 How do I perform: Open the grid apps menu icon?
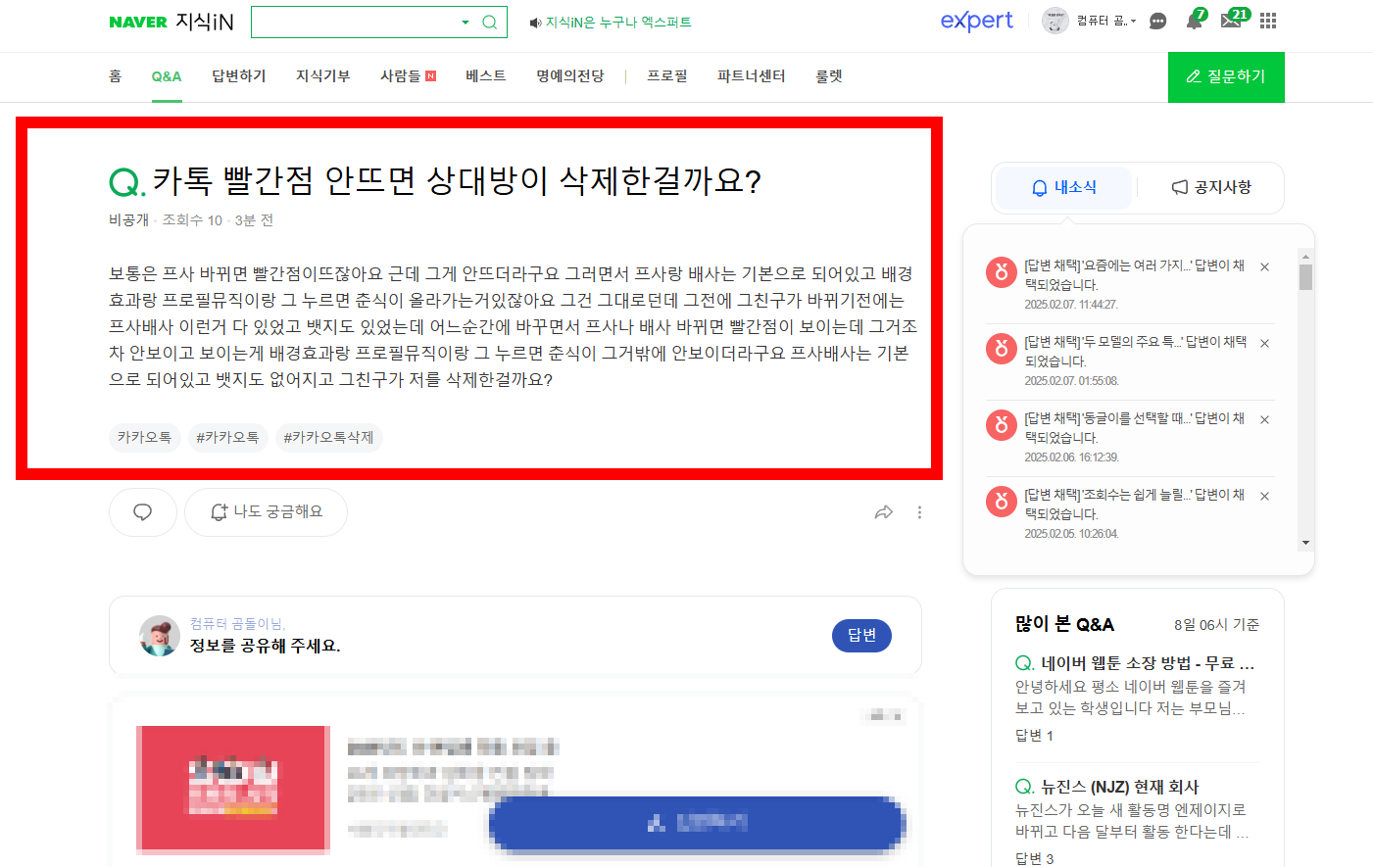coord(1268,21)
